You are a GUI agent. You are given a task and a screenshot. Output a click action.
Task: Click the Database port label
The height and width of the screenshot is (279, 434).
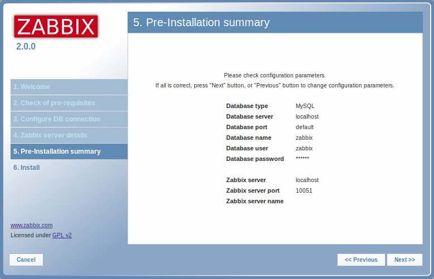247,127
